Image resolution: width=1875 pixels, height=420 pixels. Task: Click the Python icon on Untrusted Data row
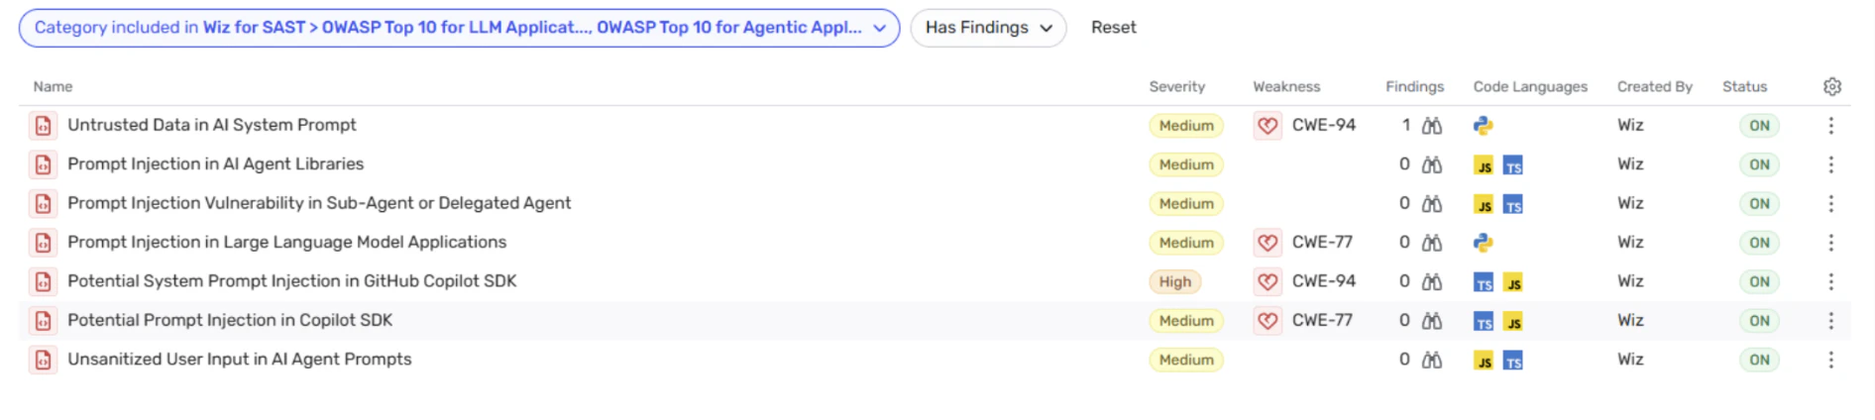click(1483, 126)
